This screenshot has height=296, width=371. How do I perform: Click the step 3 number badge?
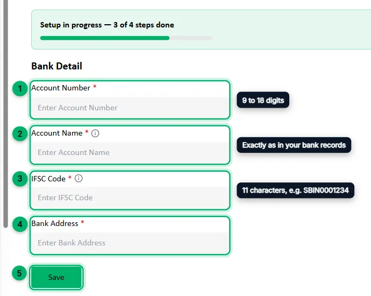20,179
